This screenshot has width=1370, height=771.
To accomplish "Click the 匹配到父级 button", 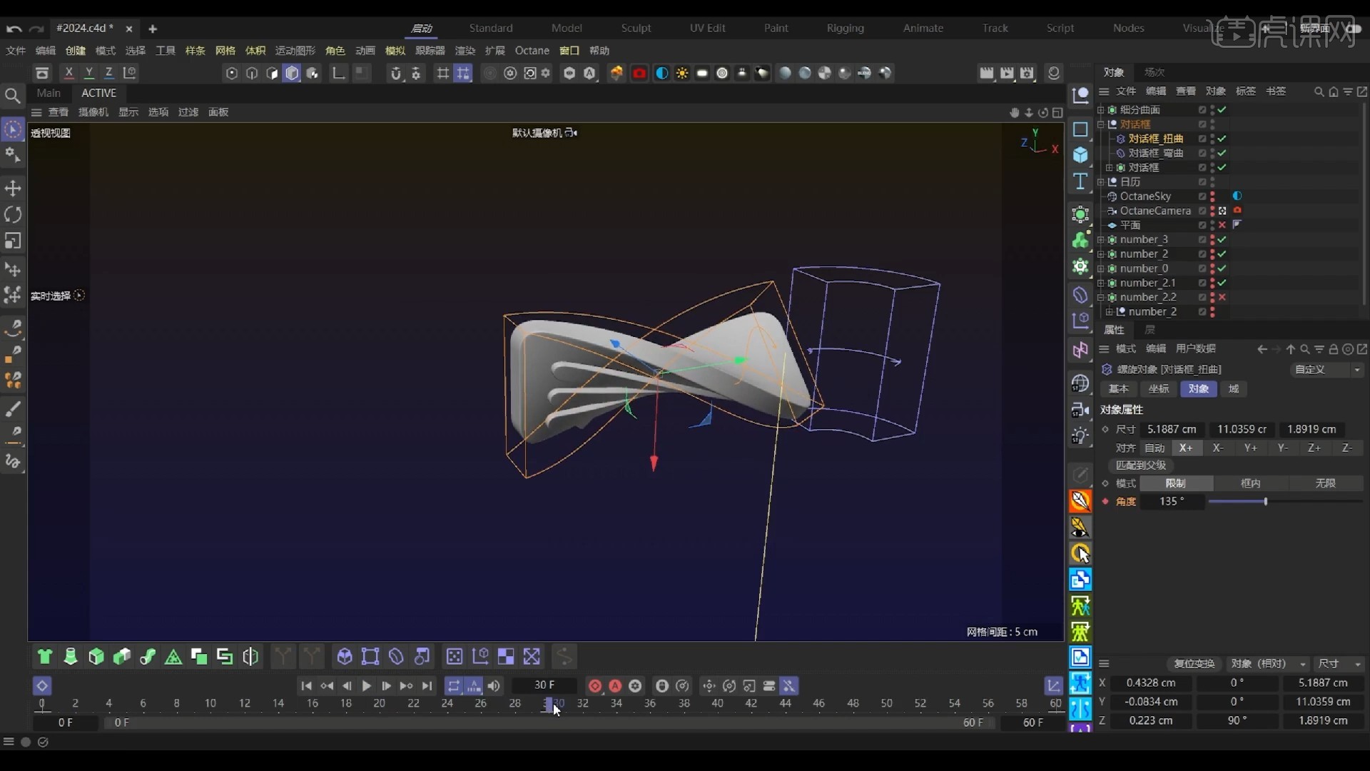I will coord(1140,465).
